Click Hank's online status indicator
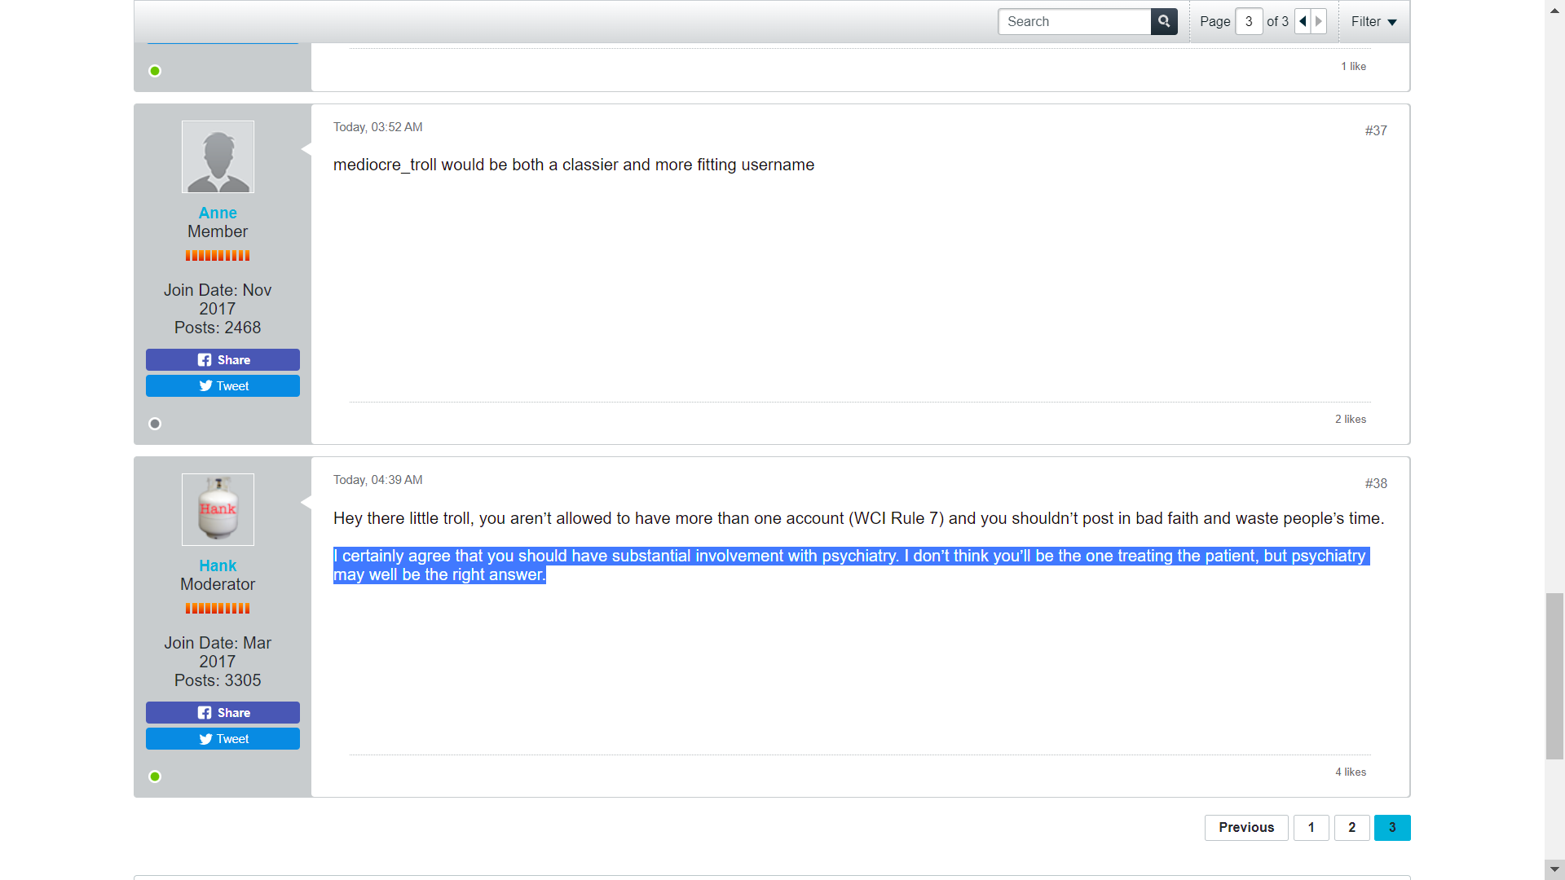The image size is (1565, 880). pyautogui.click(x=155, y=777)
